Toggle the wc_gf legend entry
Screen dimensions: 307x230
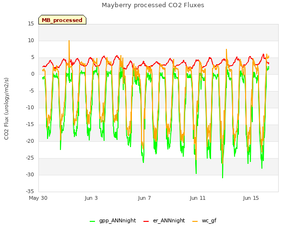(204, 220)
